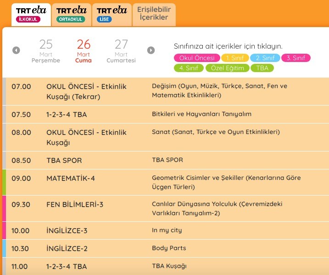The height and width of the screenshot is (275, 329).
Task: Filter by 1. Sınıf tag
Action: pyautogui.click(x=234, y=58)
